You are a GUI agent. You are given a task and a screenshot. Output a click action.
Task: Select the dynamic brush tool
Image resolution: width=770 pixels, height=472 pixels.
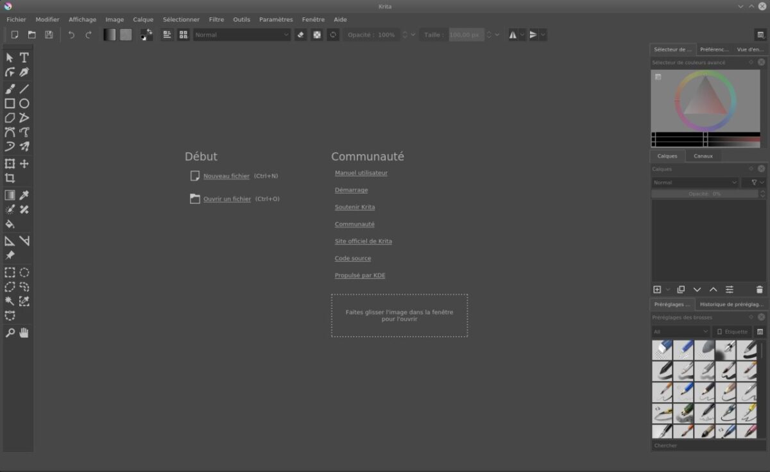pyautogui.click(x=10, y=147)
